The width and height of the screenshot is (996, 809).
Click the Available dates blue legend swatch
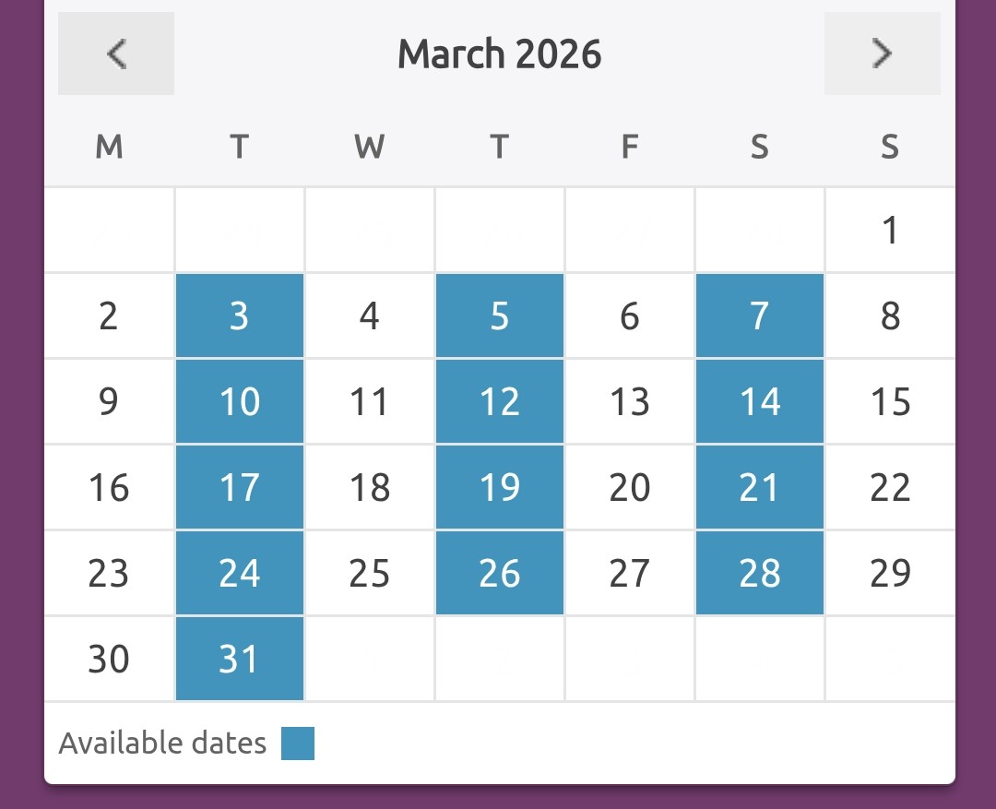point(298,744)
